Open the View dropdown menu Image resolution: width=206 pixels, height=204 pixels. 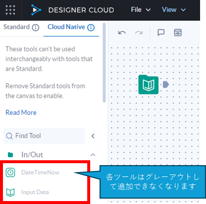tap(173, 10)
